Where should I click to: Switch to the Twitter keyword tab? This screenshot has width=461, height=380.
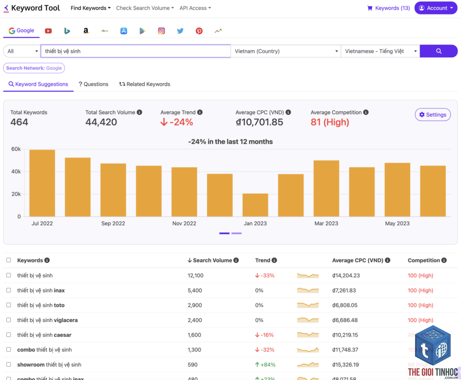pyautogui.click(x=180, y=31)
